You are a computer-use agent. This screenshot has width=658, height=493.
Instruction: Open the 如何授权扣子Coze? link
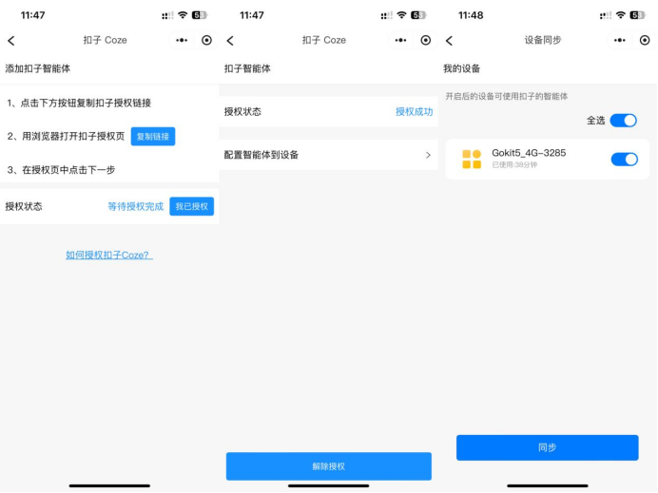pos(109,255)
